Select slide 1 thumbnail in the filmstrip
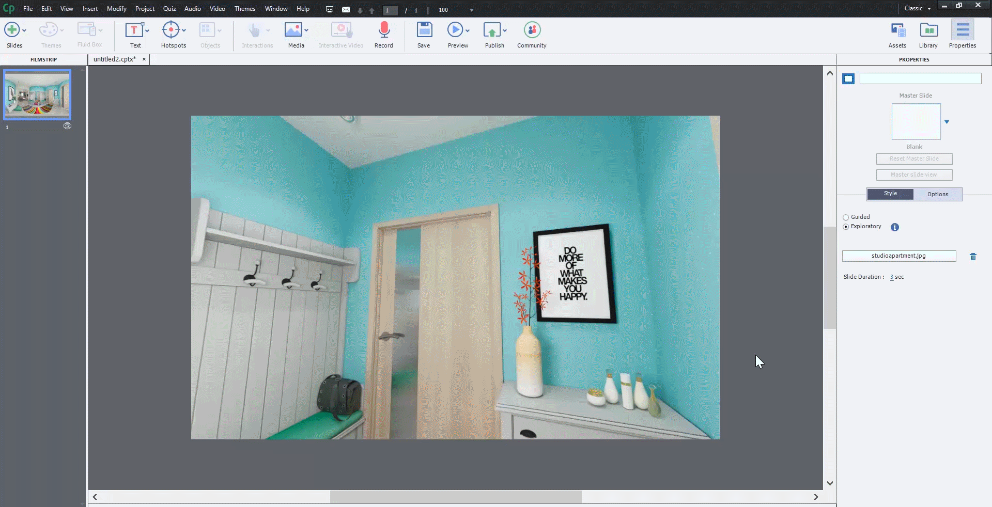Screen dimensions: 992x507 pyautogui.click(x=37, y=94)
